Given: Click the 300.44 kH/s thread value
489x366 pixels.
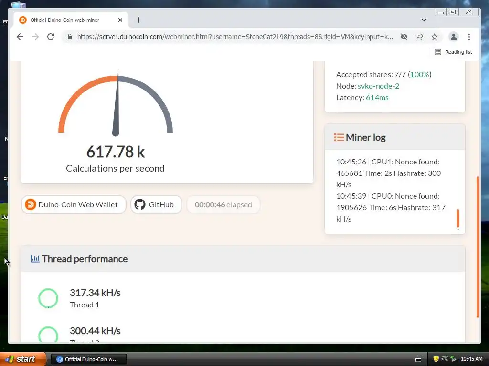Looking at the screenshot, I should pos(95,331).
